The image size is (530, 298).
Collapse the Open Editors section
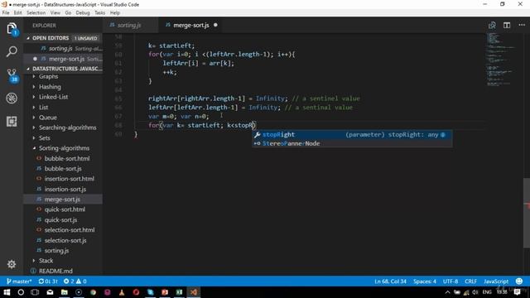click(x=28, y=38)
